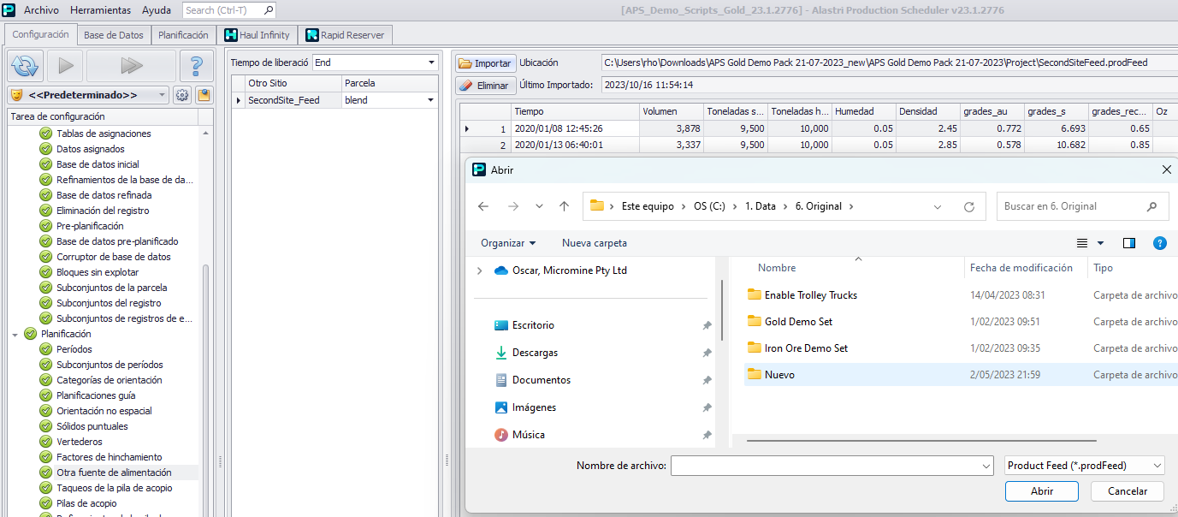Collapse the Planificación tree node
Image resolution: width=1178 pixels, height=517 pixels.
tap(15, 334)
